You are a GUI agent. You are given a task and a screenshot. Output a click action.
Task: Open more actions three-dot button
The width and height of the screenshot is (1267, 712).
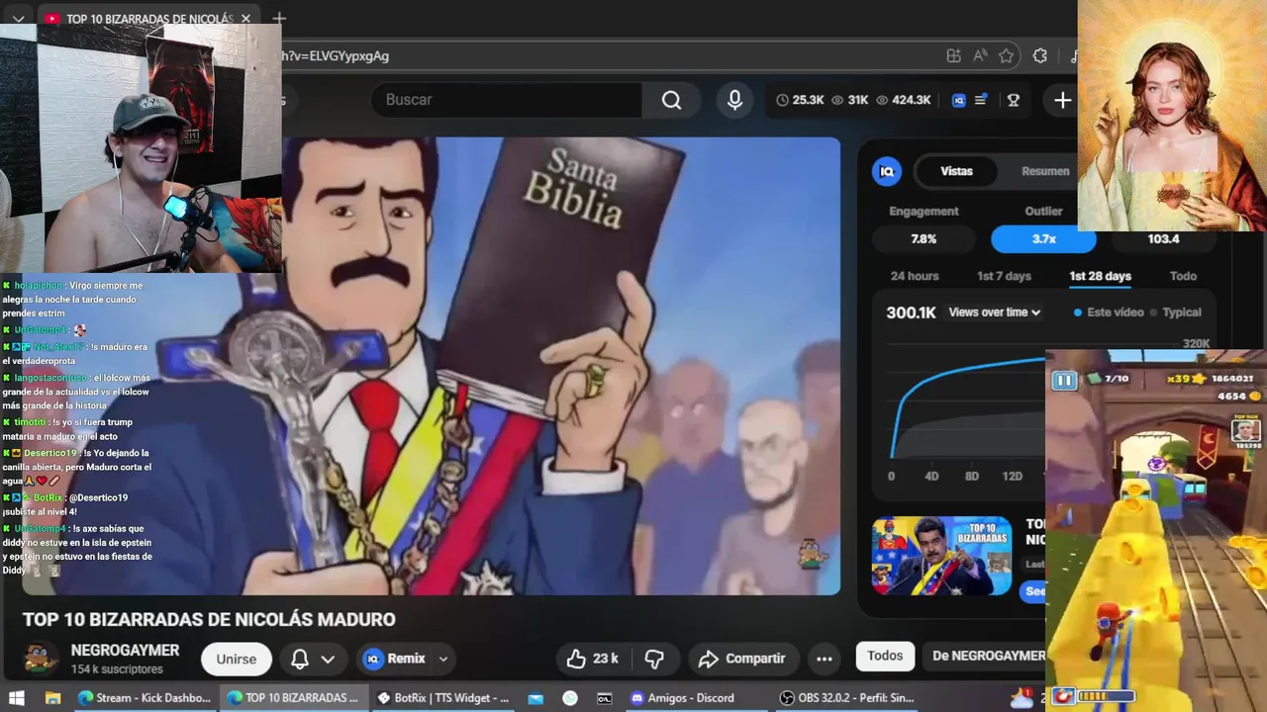(824, 659)
